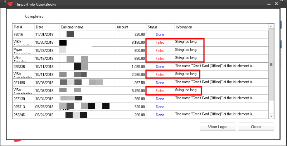Click String too long message for 6,180.00 row

coord(186,42)
